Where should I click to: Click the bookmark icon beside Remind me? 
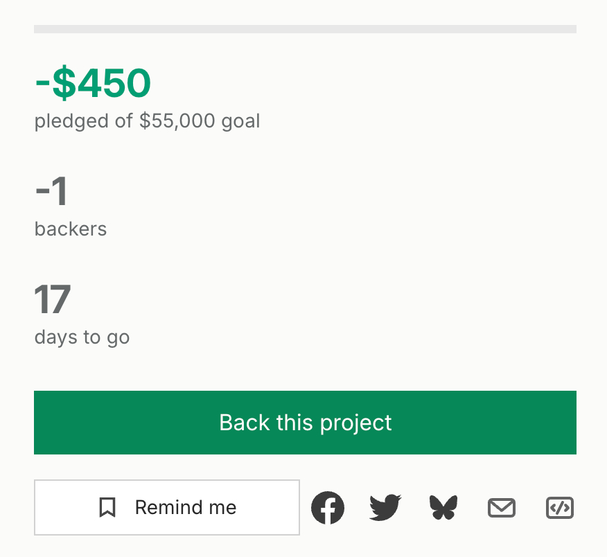pos(107,508)
